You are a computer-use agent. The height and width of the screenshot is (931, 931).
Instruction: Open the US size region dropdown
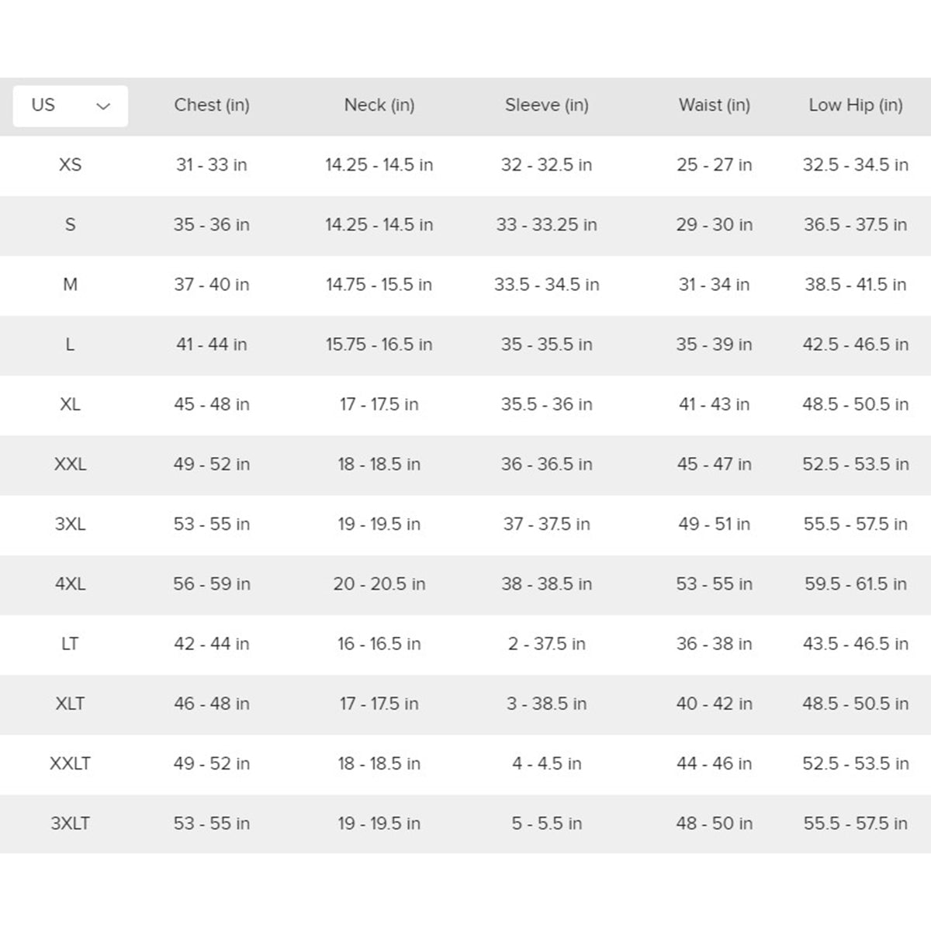70,106
